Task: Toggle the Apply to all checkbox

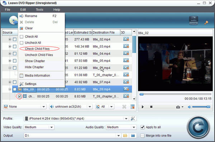Action: click(143, 127)
